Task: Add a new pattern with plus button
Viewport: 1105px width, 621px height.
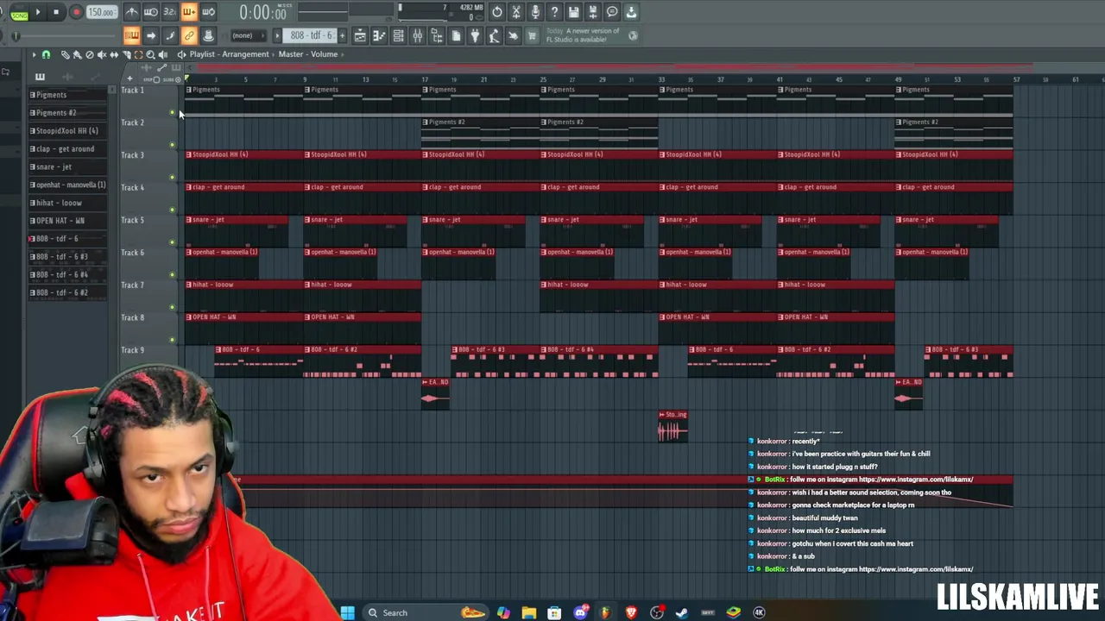Action: (x=342, y=35)
